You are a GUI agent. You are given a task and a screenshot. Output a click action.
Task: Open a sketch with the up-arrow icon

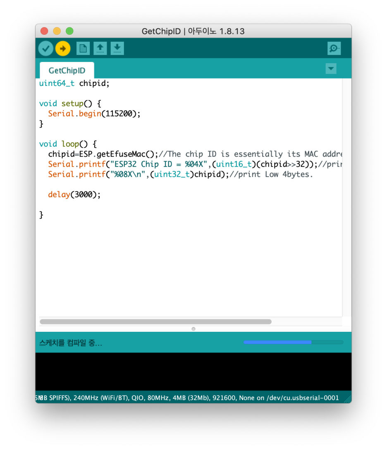point(100,48)
